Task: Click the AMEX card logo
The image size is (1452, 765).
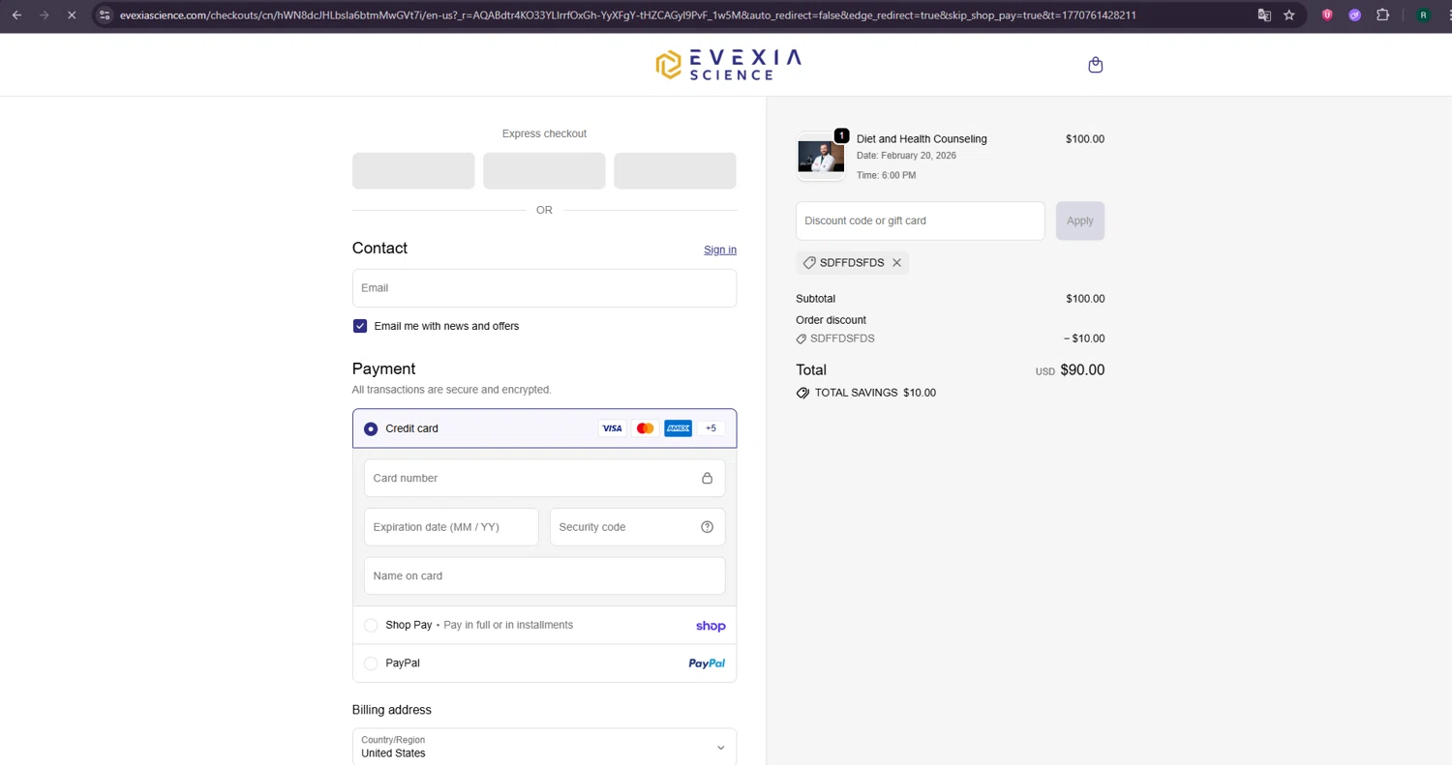Action: pos(678,428)
